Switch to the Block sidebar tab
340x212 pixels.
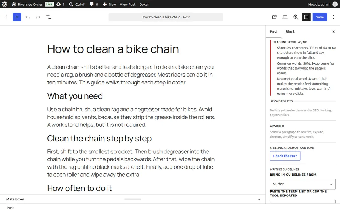(290, 31)
